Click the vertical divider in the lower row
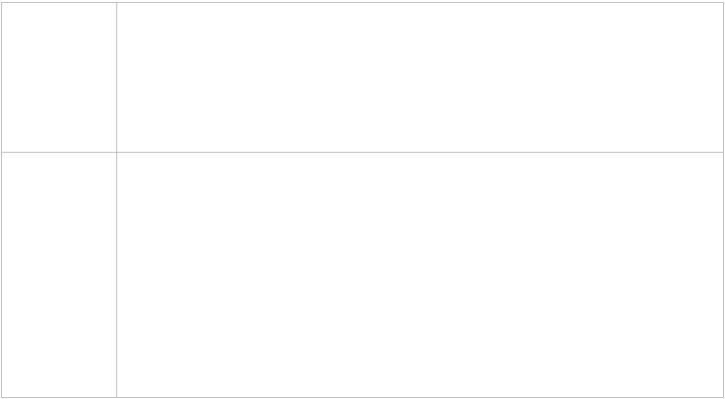The image size is (725, 399). tap(116, 275)
